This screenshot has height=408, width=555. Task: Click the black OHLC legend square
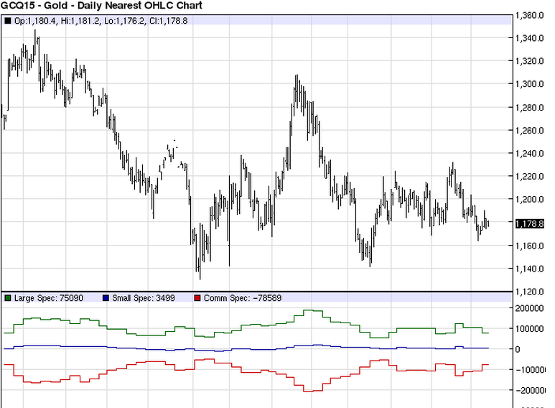(8, 21)
